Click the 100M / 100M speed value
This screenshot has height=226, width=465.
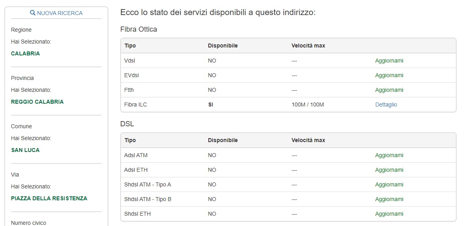[307, 104]
